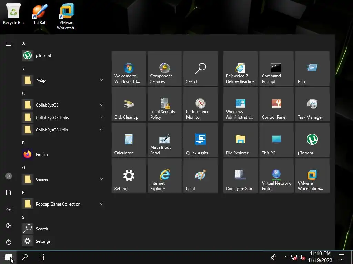The image size is (353, 264).
Task: Show hidden system tray icons arrow
Action: (x=285, y=257)
